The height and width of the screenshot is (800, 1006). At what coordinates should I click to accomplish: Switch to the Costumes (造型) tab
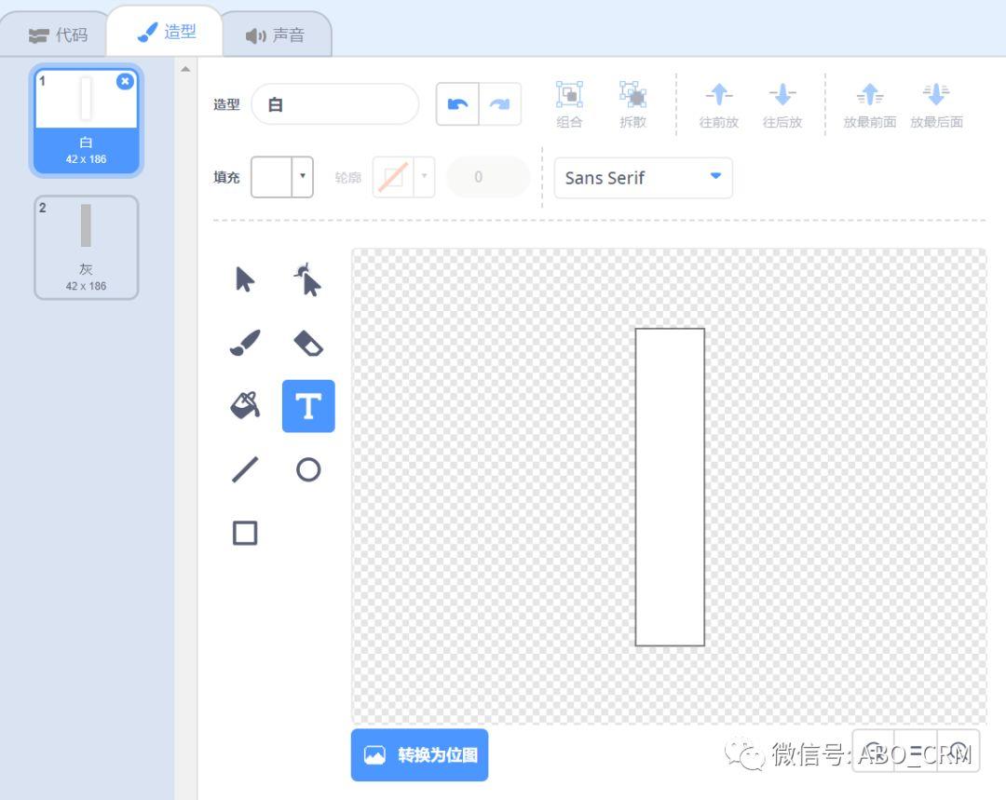tap(166, 32)
